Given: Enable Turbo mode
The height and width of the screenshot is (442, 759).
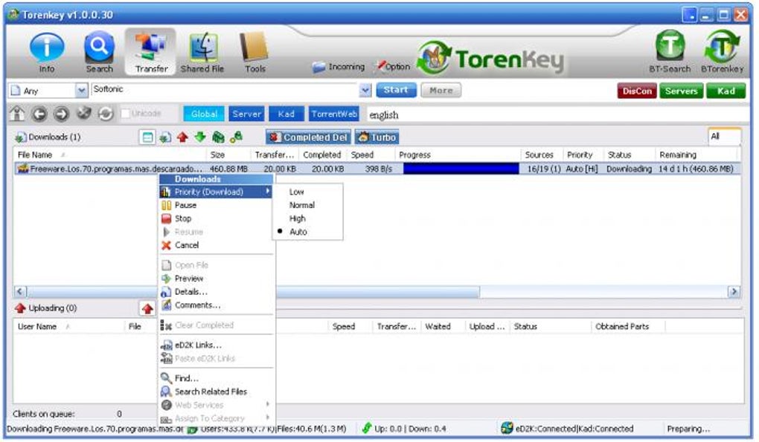Looking at the screenshot, I should pyautogui.click(x=377, y=137).
